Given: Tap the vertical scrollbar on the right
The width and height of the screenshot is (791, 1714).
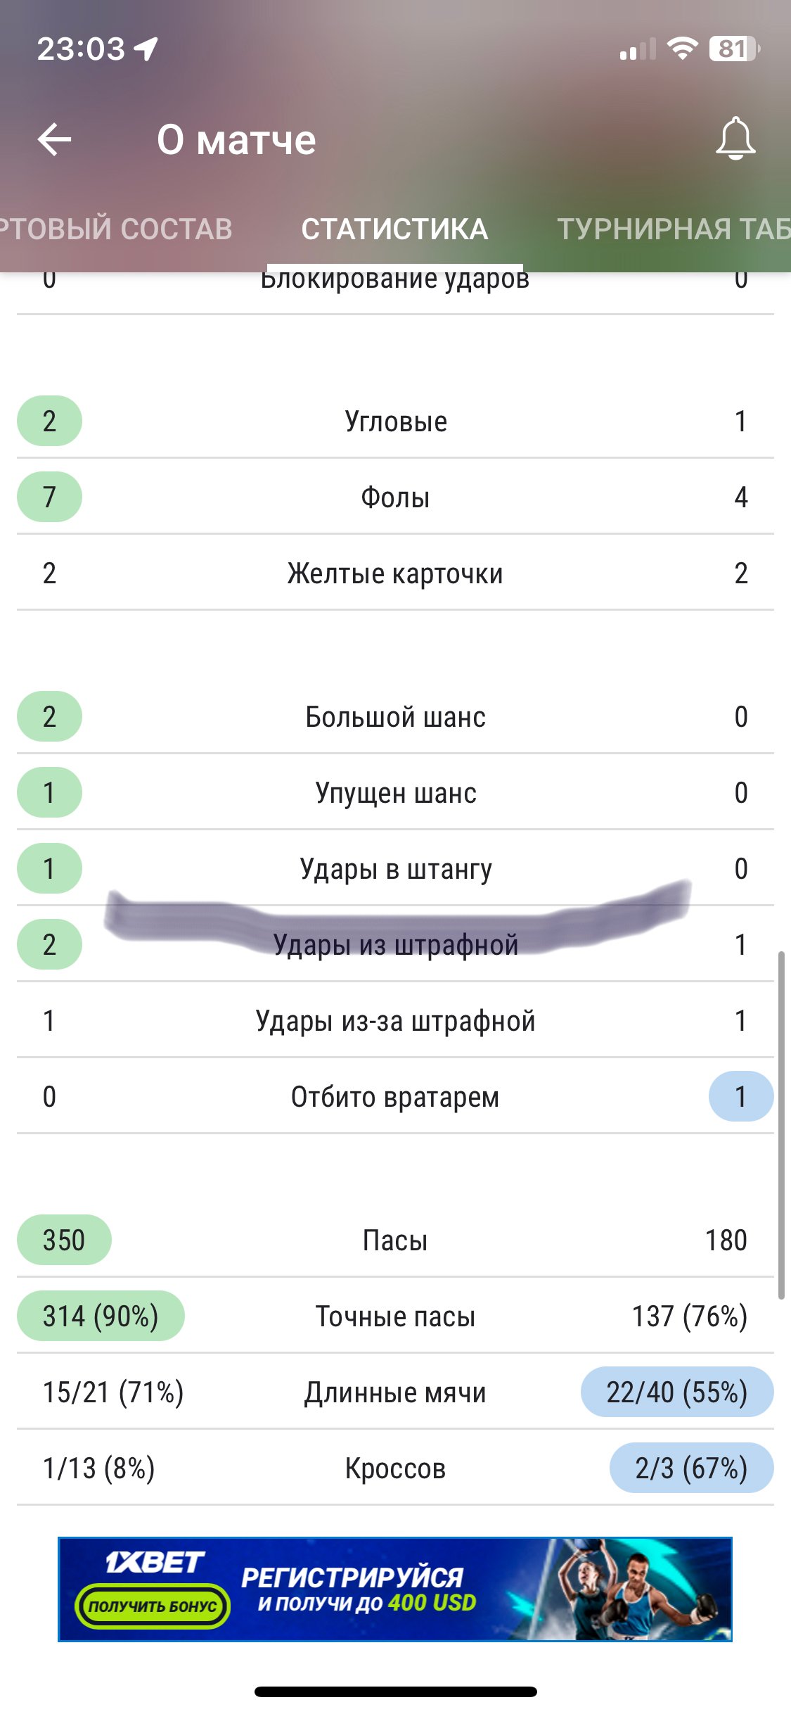Looking at the screenshot, I should click(780, 1124).
